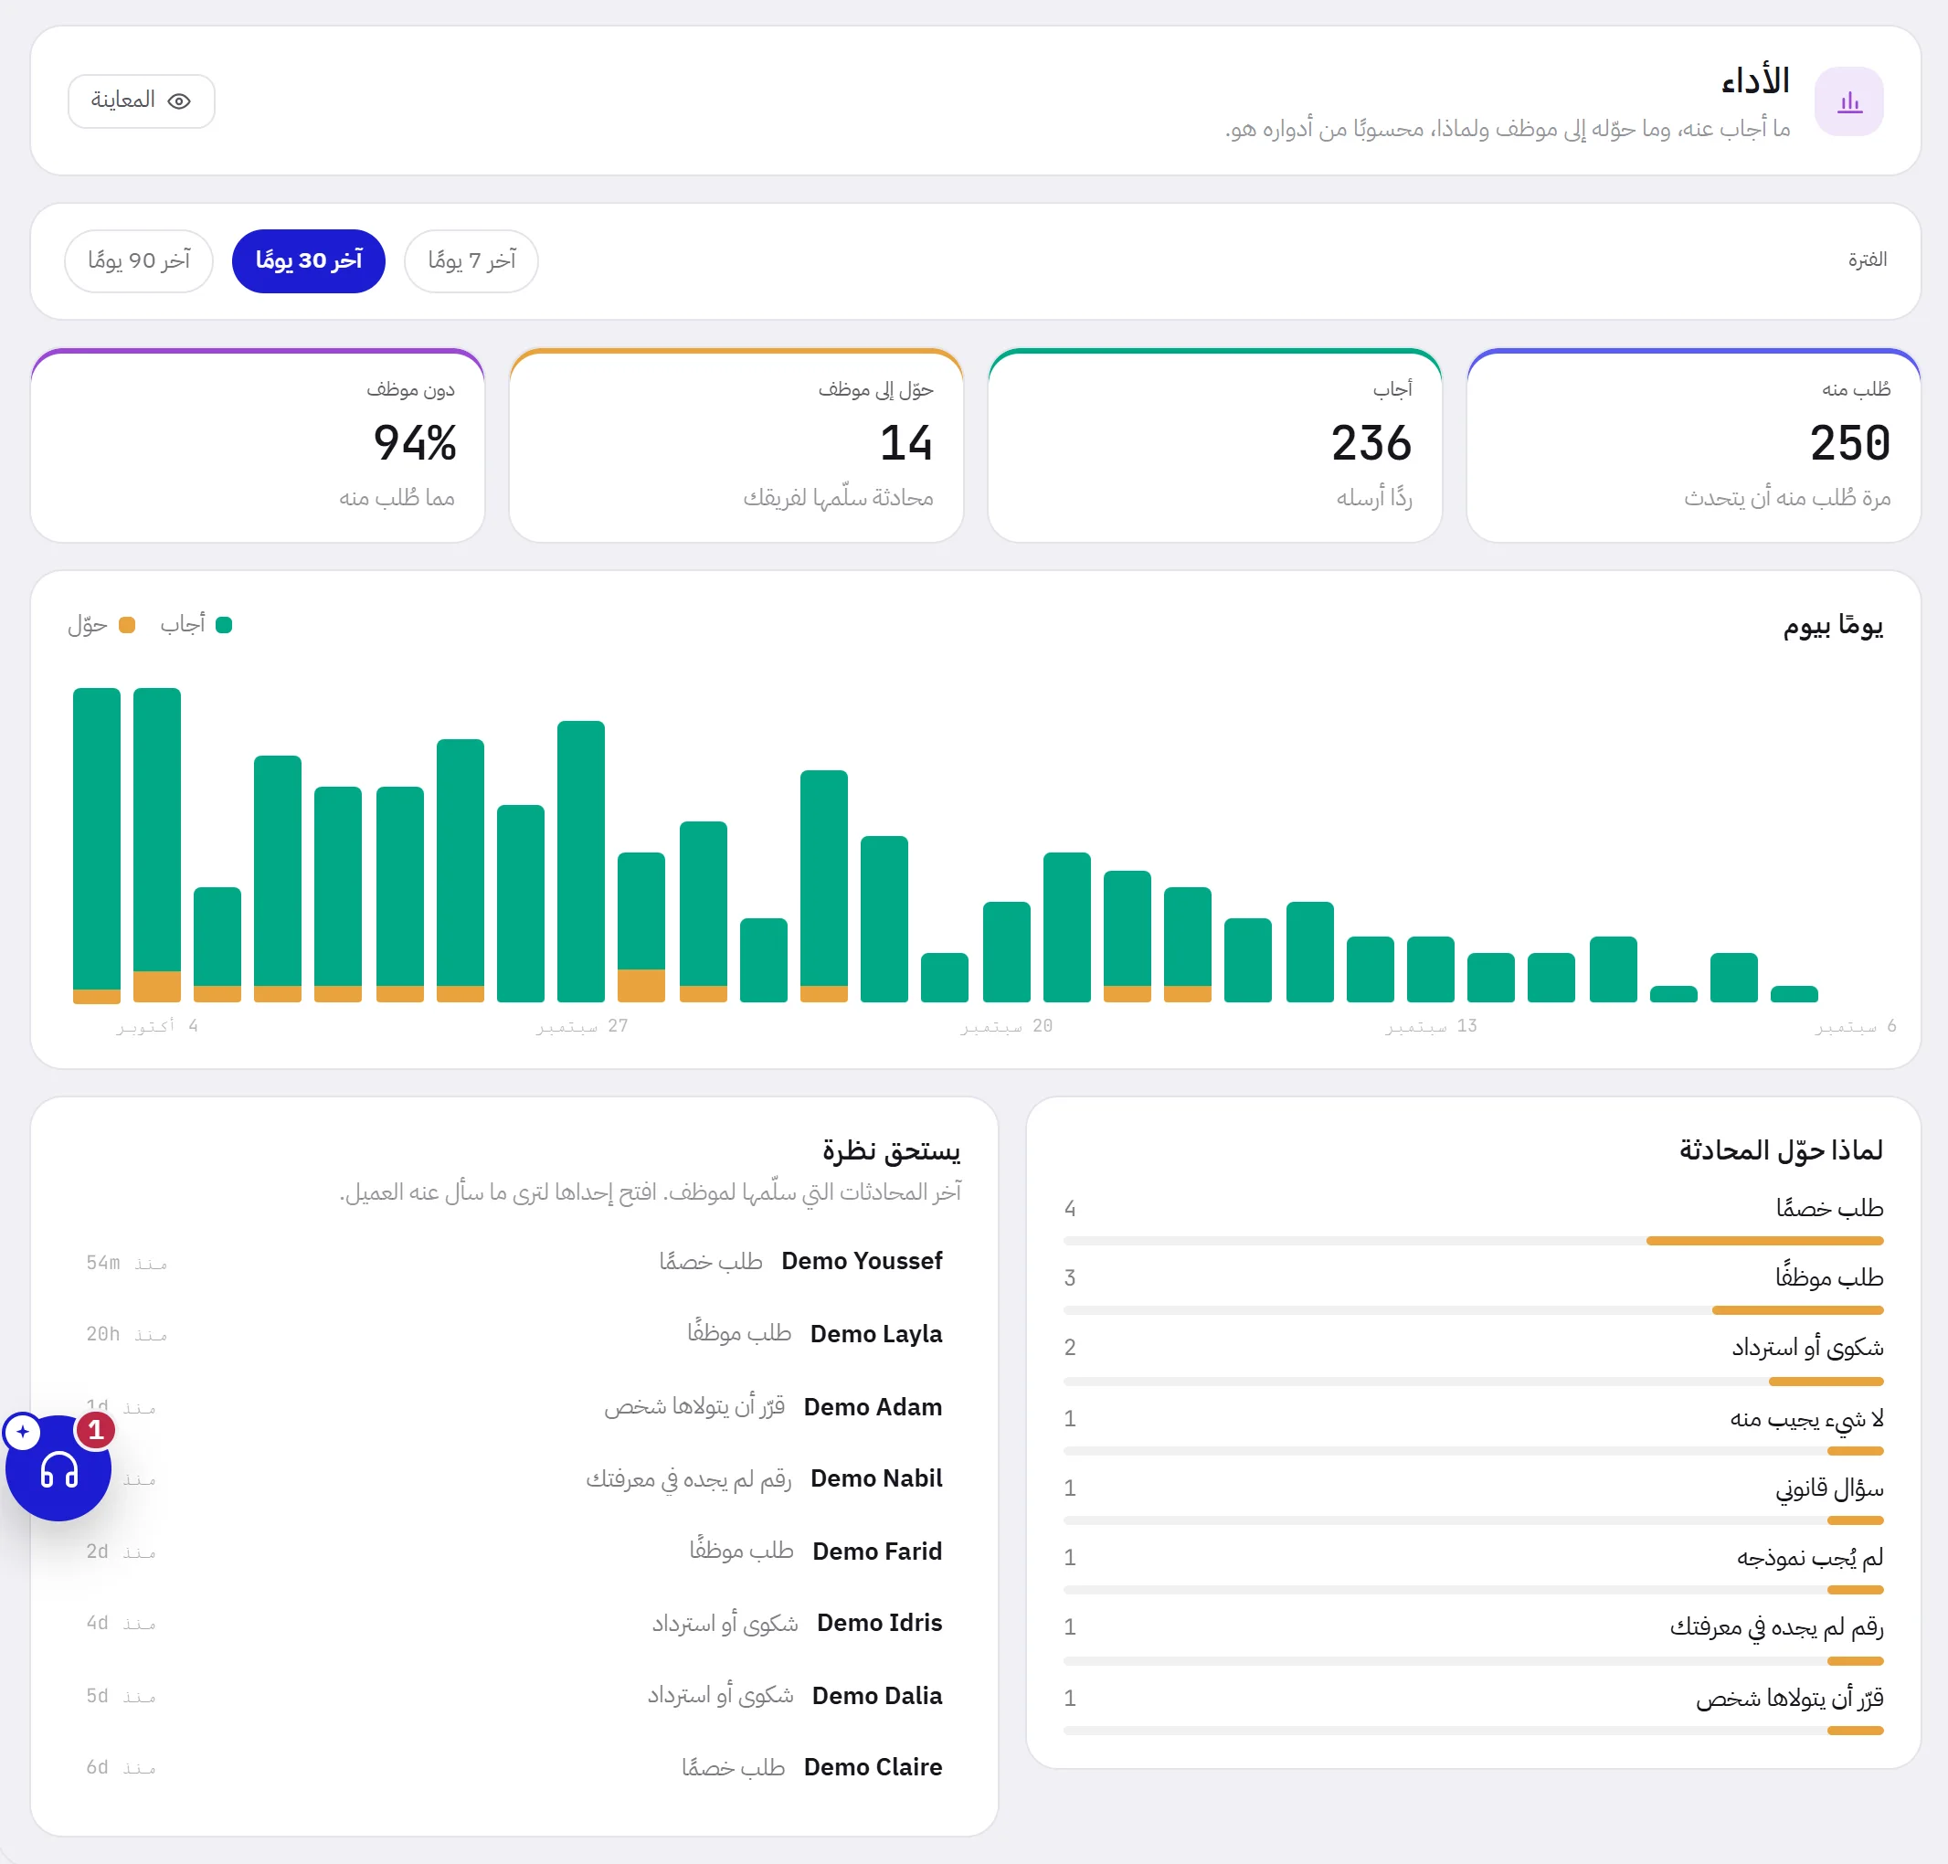Open the Demo Claire conversation
This screenshot has height=1864, width=1948.
tap(514, 1768)
